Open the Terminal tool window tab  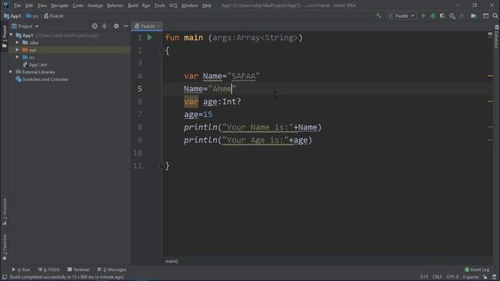click(78, 269)
